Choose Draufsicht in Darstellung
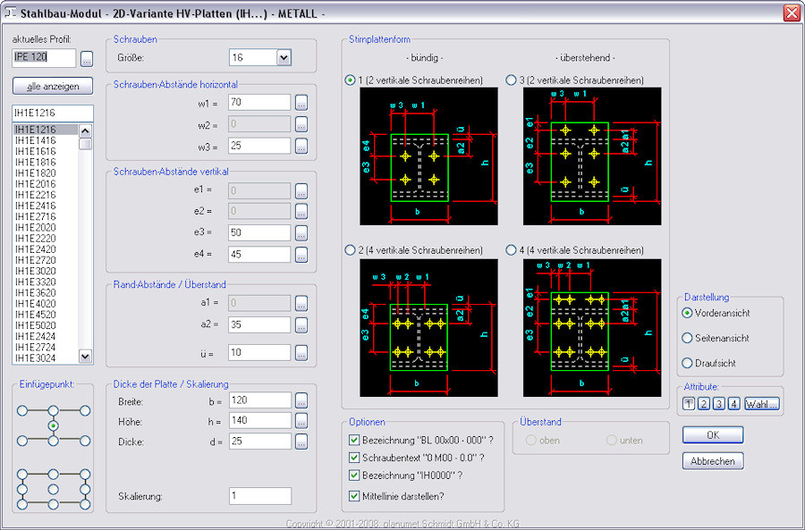This screenshot has height=530, width=805. 687,363
